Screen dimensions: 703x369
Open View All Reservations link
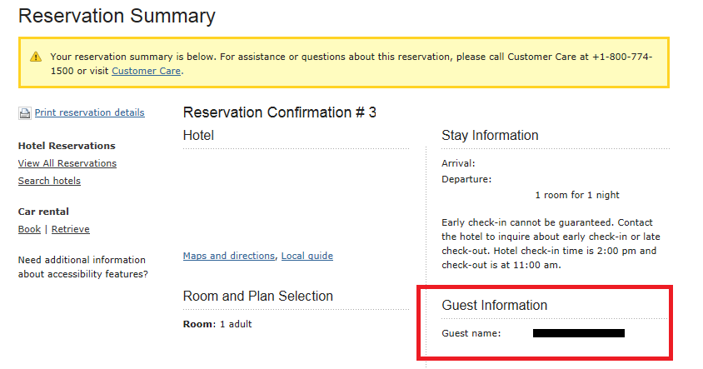pos(67,163)
